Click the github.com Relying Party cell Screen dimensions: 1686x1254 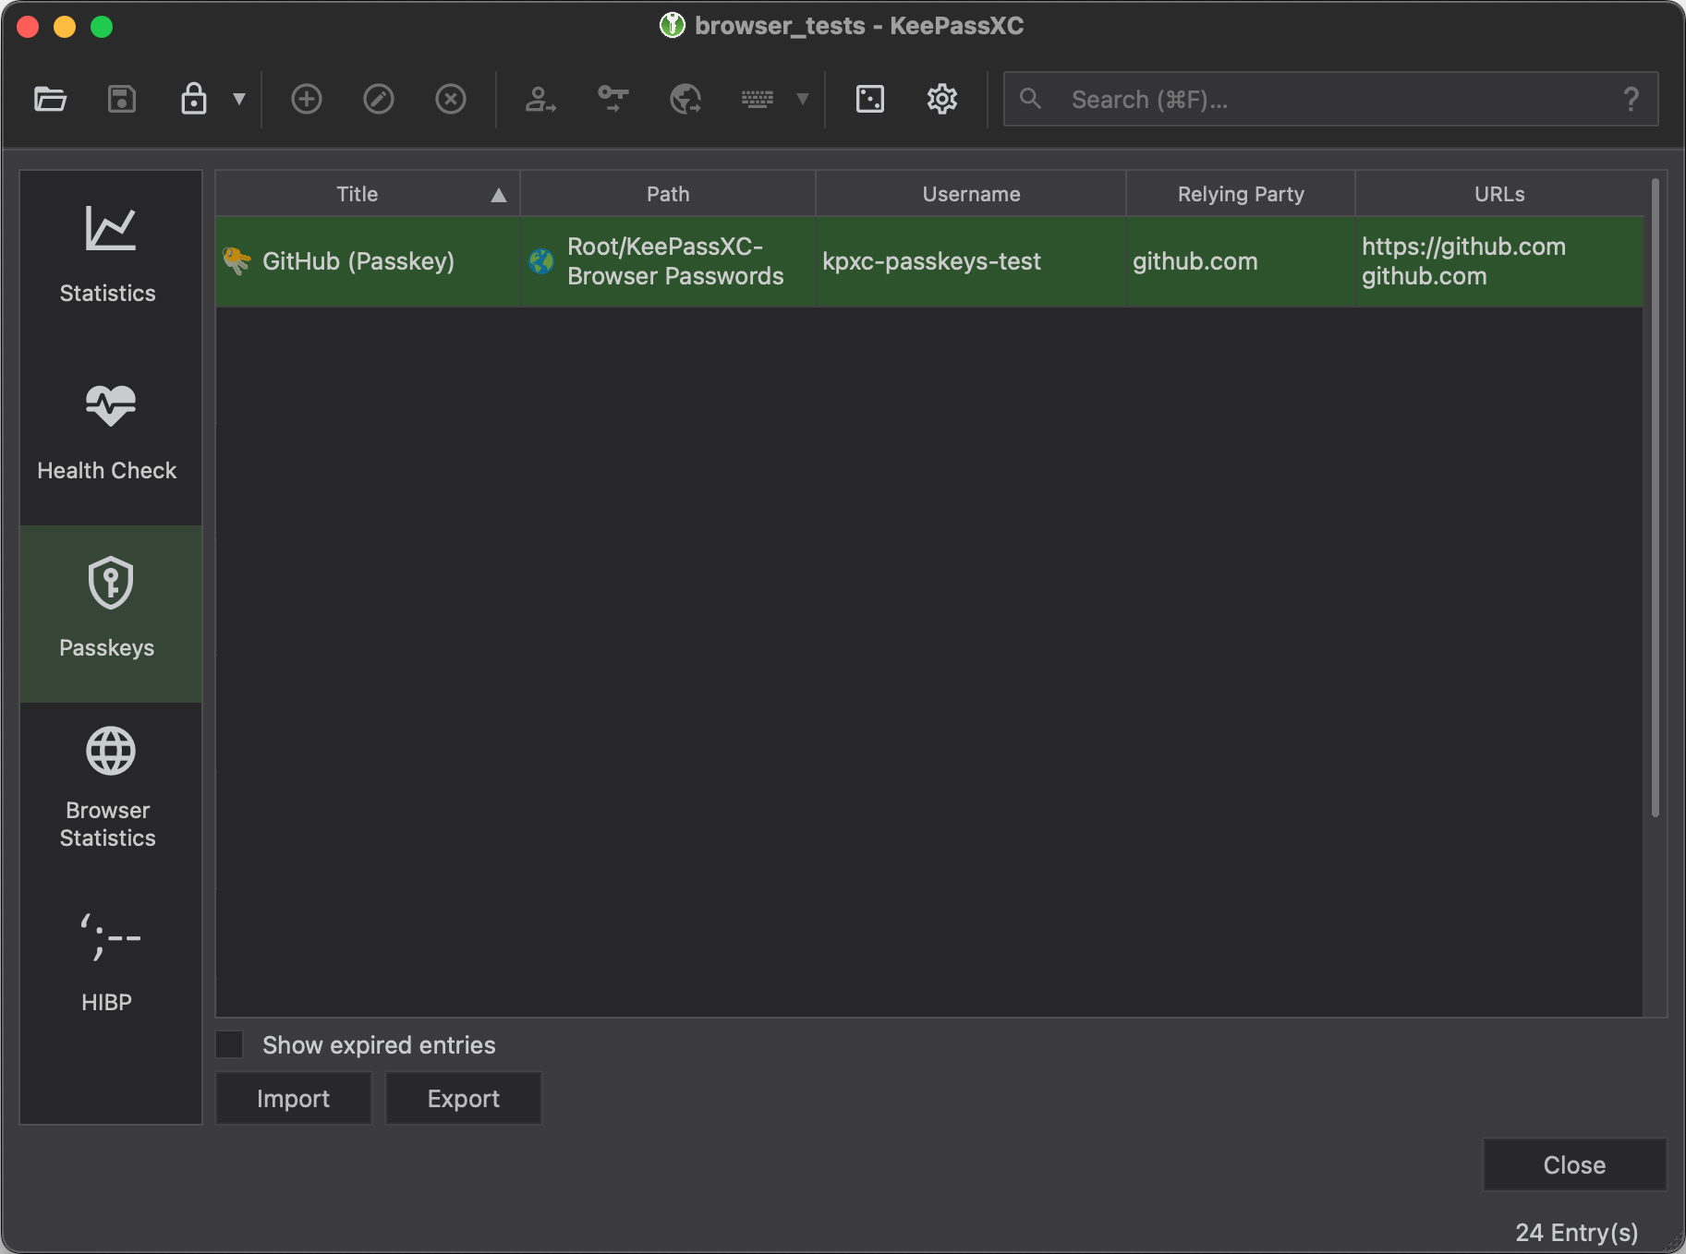[x=1241, y=261]
